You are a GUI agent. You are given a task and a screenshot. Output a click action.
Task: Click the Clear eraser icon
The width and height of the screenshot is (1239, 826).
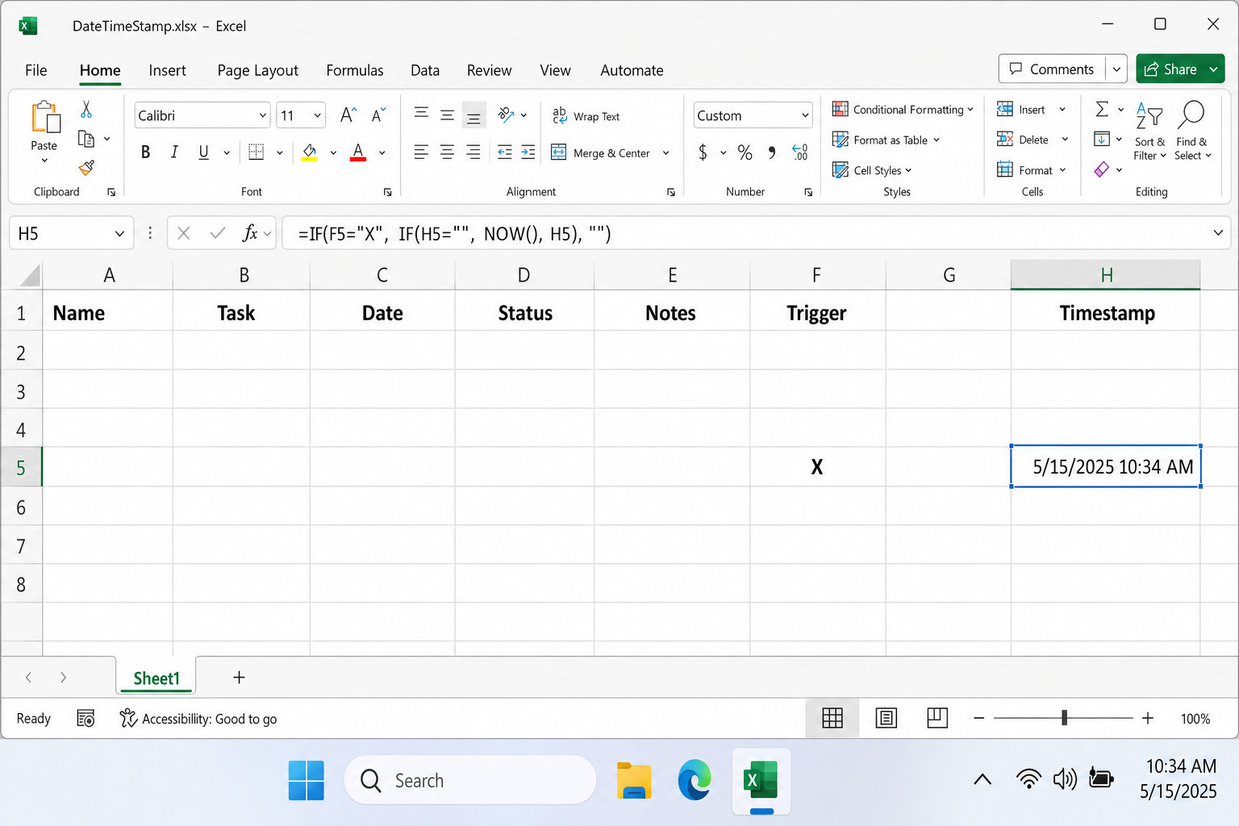1102,169
